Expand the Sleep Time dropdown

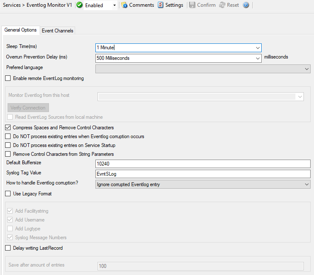pyautogui.click(x=258, y=48)
